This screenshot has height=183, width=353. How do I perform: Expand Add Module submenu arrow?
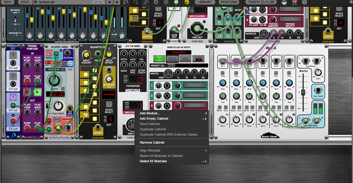point(206,113)
